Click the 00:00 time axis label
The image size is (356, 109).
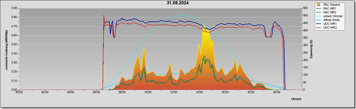(x=19, y=92)
